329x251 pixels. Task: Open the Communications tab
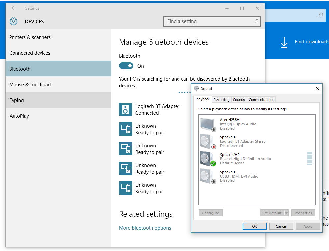pos(261,100)
